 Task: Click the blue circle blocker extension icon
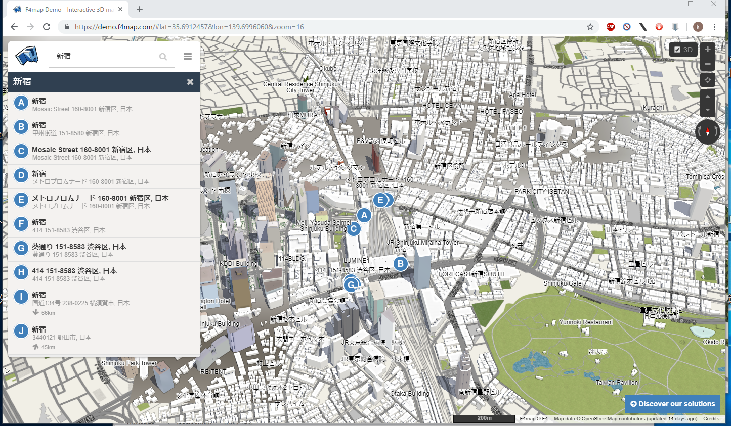(627, 27)
